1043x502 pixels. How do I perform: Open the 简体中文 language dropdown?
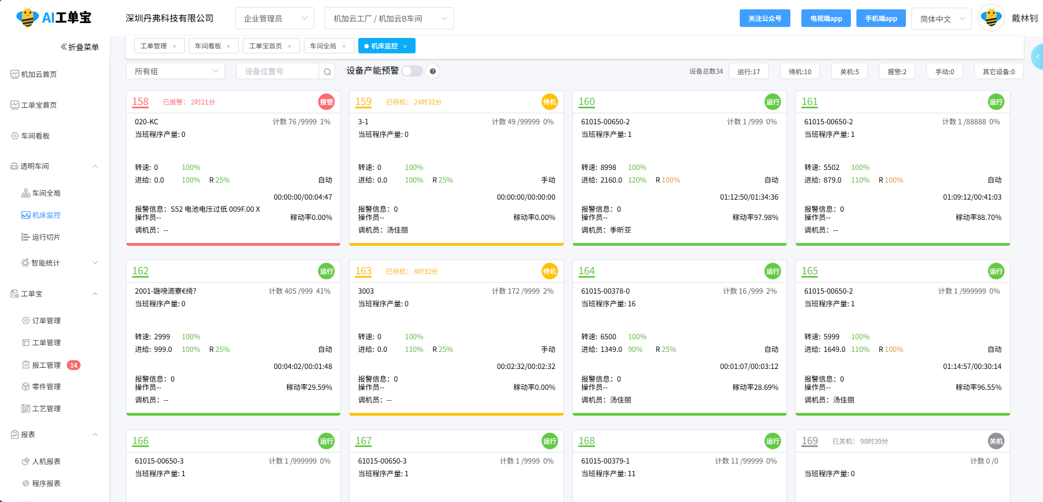coord(941,18)
